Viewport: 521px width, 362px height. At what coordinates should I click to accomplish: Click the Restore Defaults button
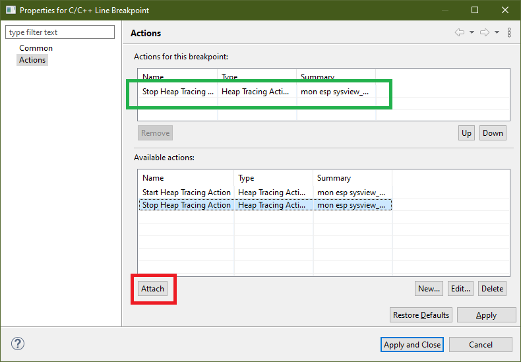[x=421, y=315]
